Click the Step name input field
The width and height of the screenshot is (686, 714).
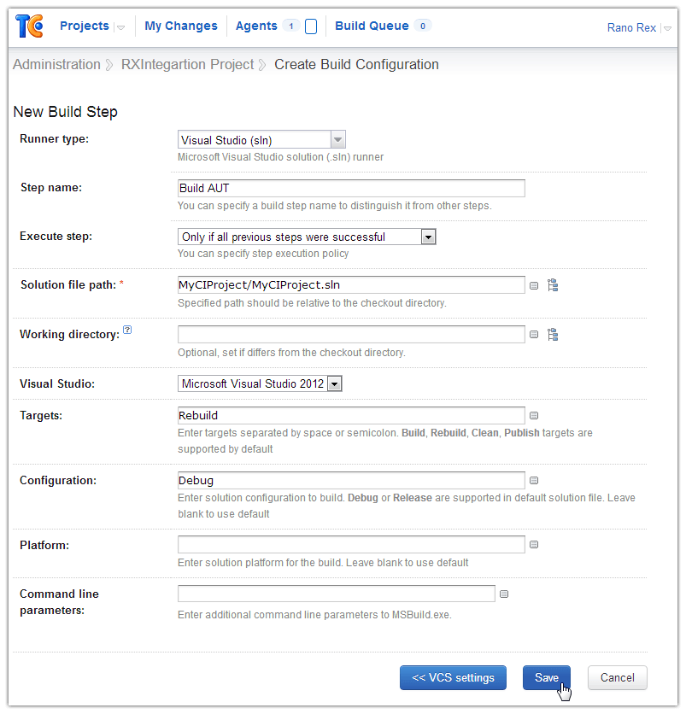click(x=351, y=188)
